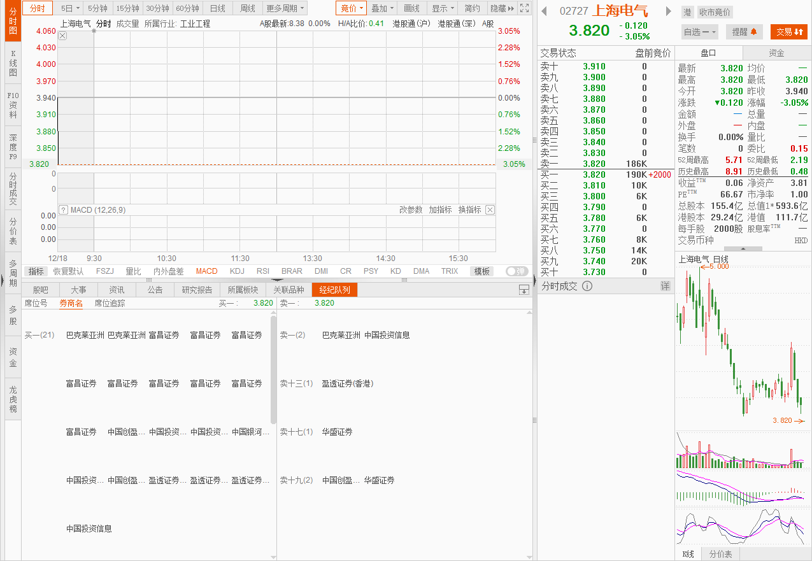The width and height of the screenshot is (812, 561).
Task: Click 改参数 for MACD
Action: [x=411, y=209]
